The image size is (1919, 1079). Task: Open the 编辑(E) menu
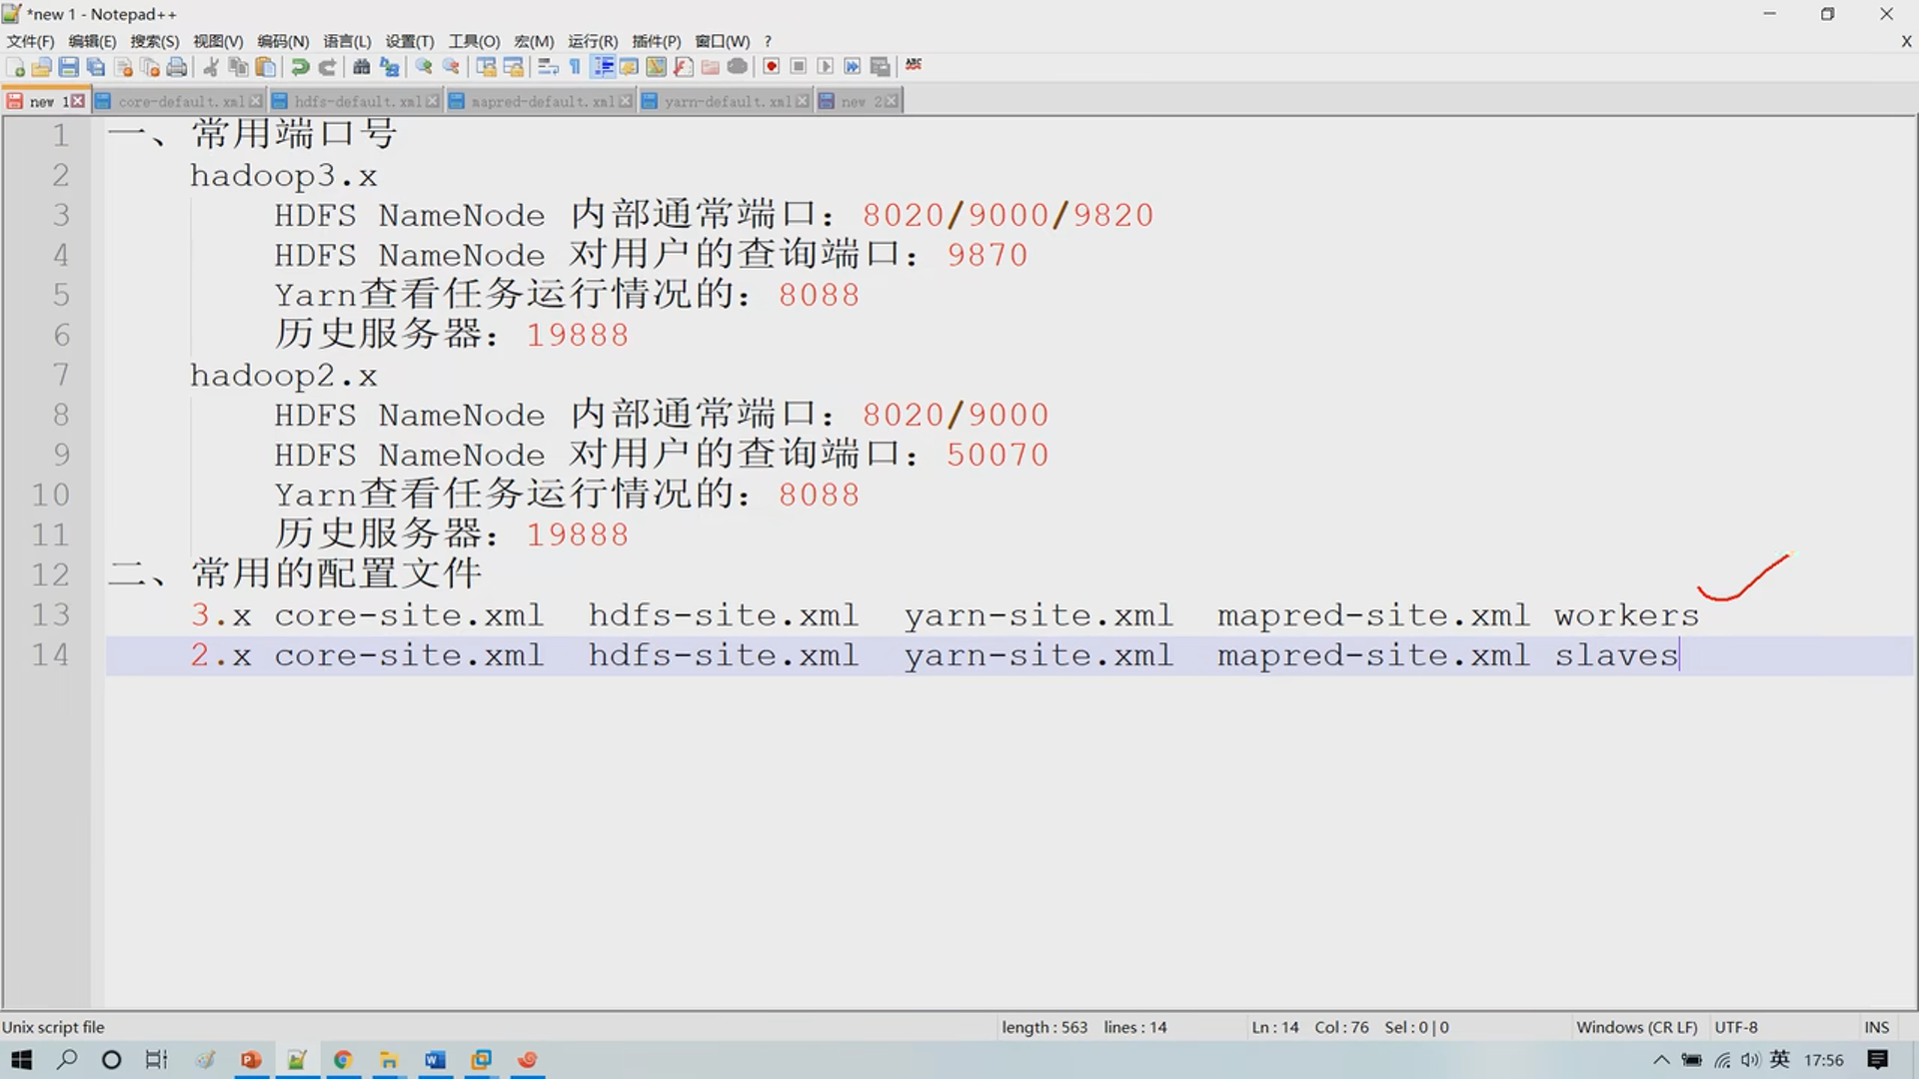click(x=92, y=41)
